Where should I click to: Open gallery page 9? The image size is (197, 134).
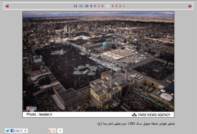coord(91,6)
